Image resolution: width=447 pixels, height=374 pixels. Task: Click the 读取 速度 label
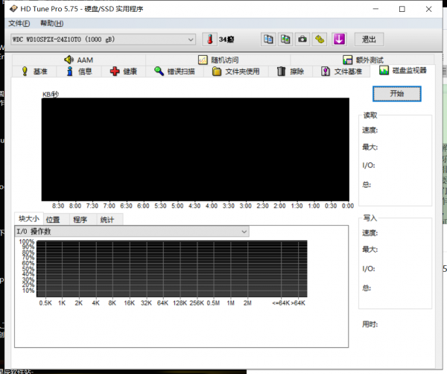click(x=370, y=130)
